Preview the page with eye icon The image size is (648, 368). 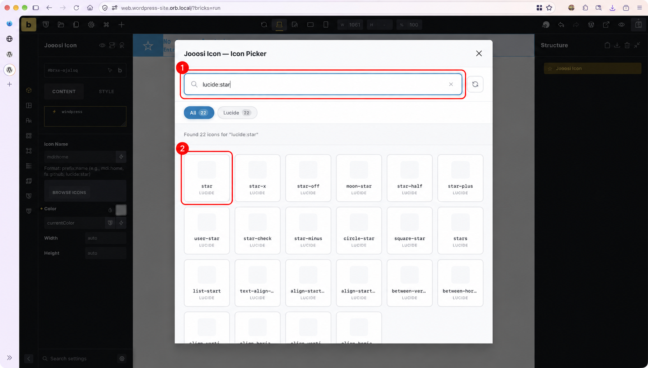(622, 25)
